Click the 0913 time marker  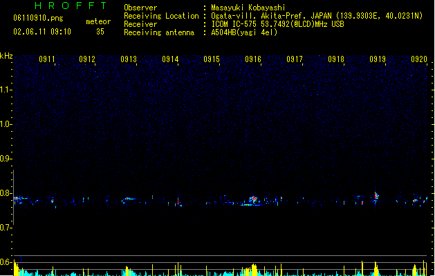click(129, 59)
